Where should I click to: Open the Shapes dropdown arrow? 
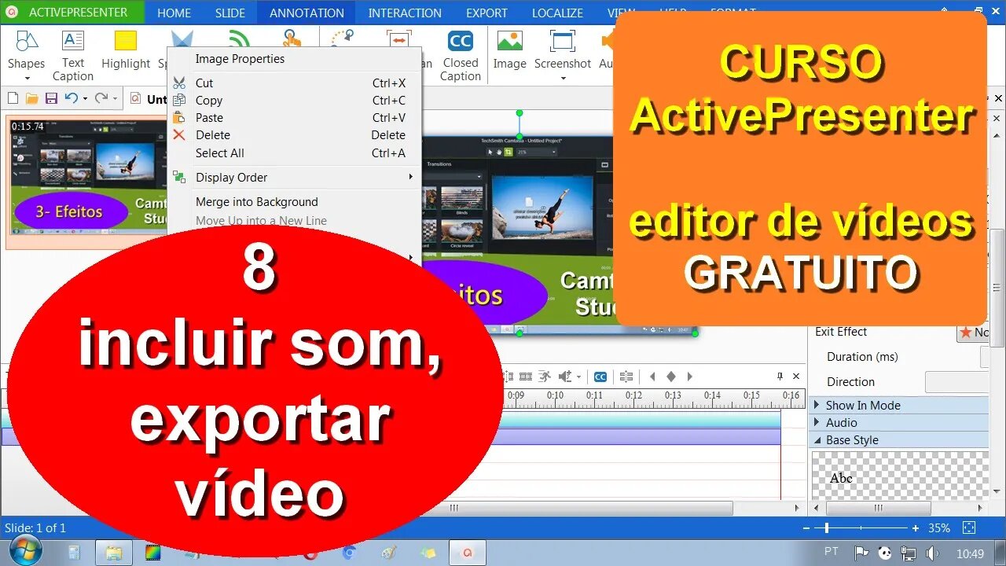pos(27,78)
